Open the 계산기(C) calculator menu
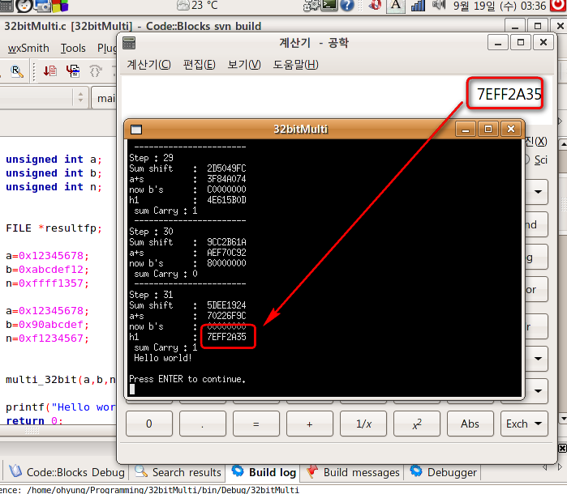The width and height of the screenshot is (567, 494). [148, 65]
